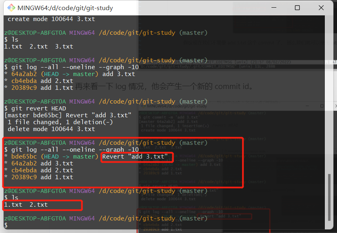This screenshot has width=337, height=233.
Task: Click commit hash cb4ebda in the first log
Action: click(x=24, y=81)
